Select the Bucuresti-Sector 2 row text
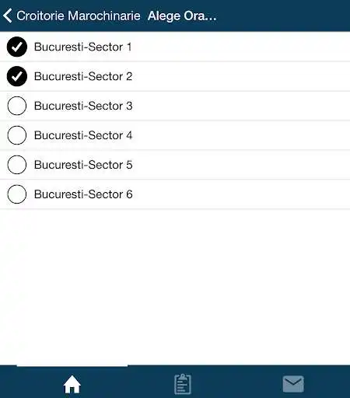 (83, 76)
